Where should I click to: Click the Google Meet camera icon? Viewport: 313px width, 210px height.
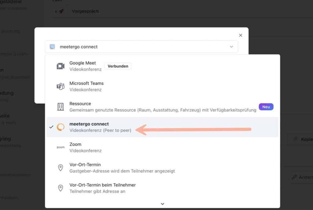click(60, 66)
